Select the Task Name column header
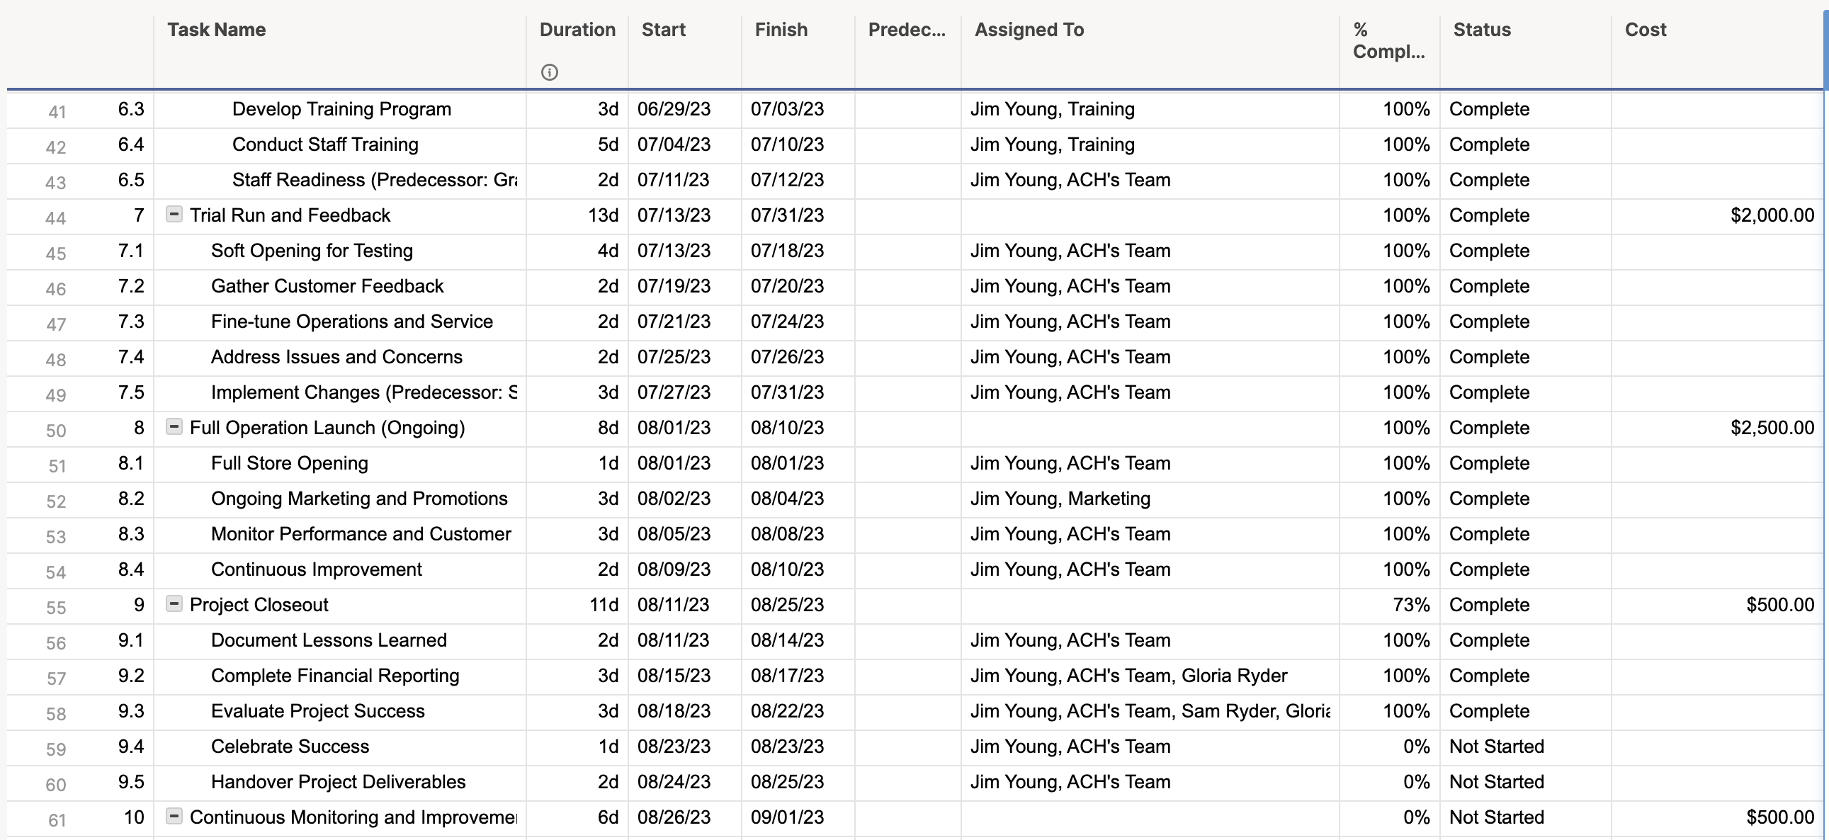Screen dimensions: 1829x840 [x=217, y=30]
